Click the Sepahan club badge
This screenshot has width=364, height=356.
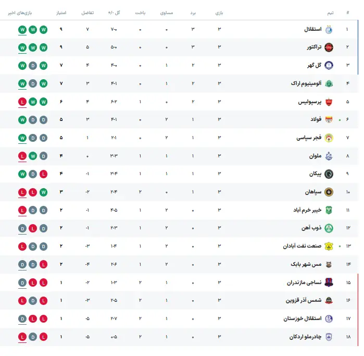[329, 192]
